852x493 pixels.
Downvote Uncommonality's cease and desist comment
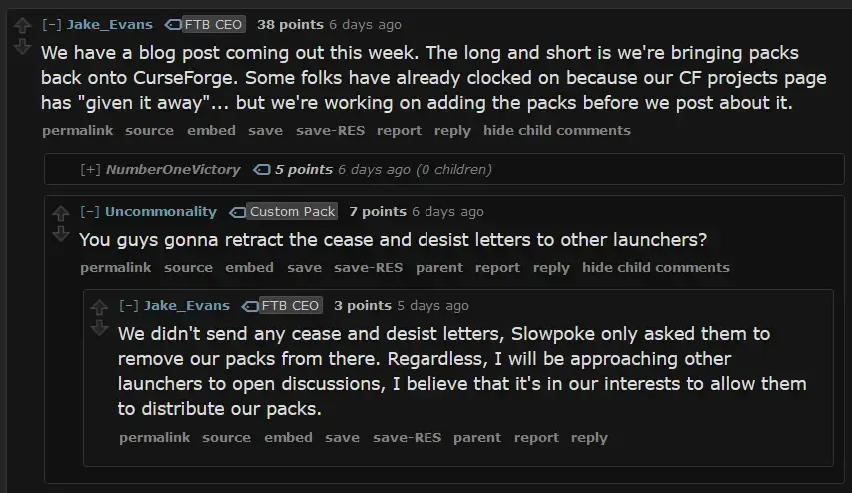[x=61, y=234]
